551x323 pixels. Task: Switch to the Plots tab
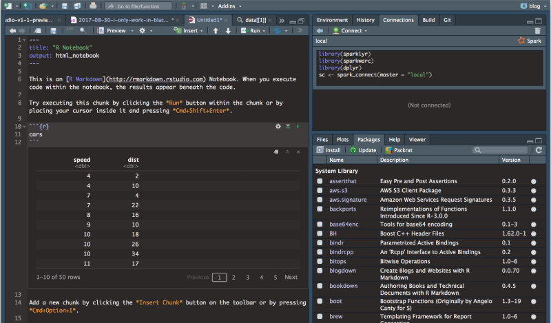click(342, 140)
